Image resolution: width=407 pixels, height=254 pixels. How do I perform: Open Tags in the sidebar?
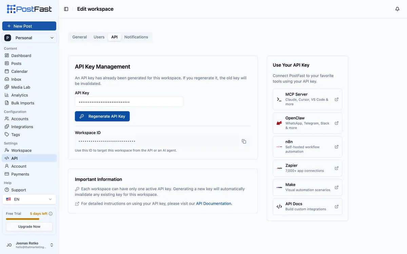pyautogui.click(x=30, y=134)
